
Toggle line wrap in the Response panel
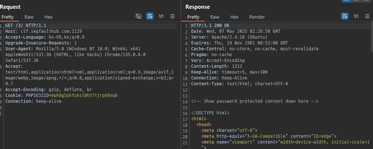coord(345,16)
